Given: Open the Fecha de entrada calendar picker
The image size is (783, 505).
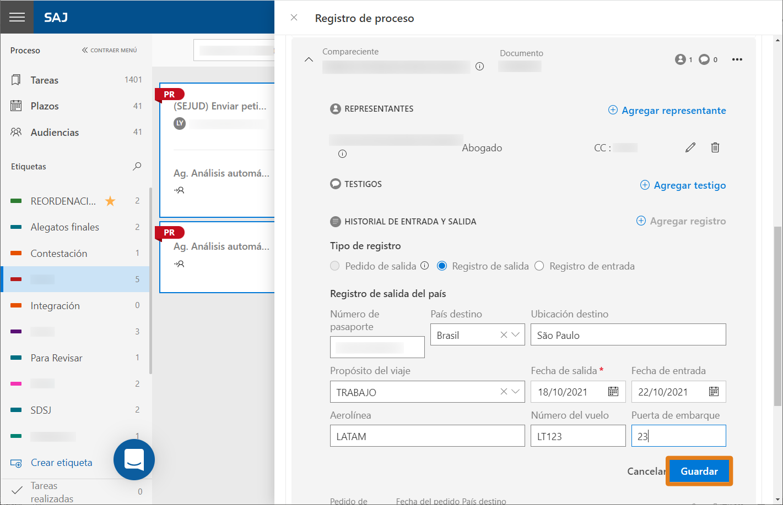Looking at the screenshot, I should 714,392.
